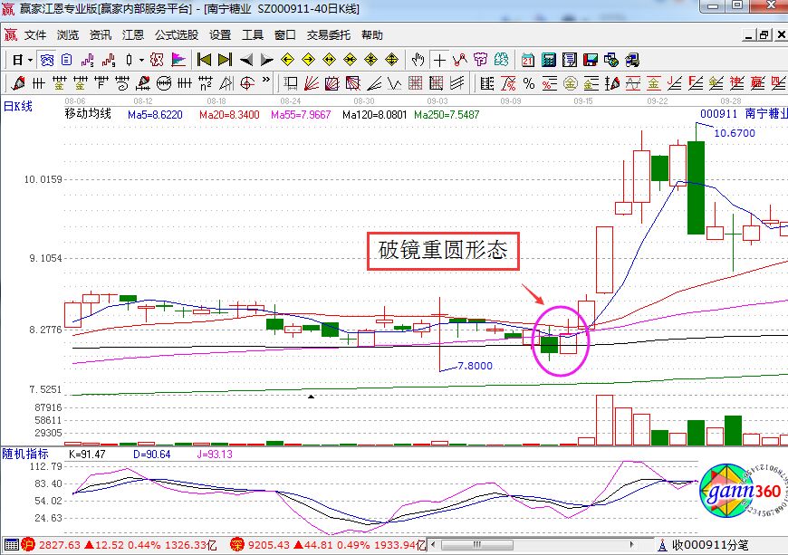The height and width of the screenshot is (555, 788).
Task: Click the hand pan tool icon
Action: pos(418,60)
